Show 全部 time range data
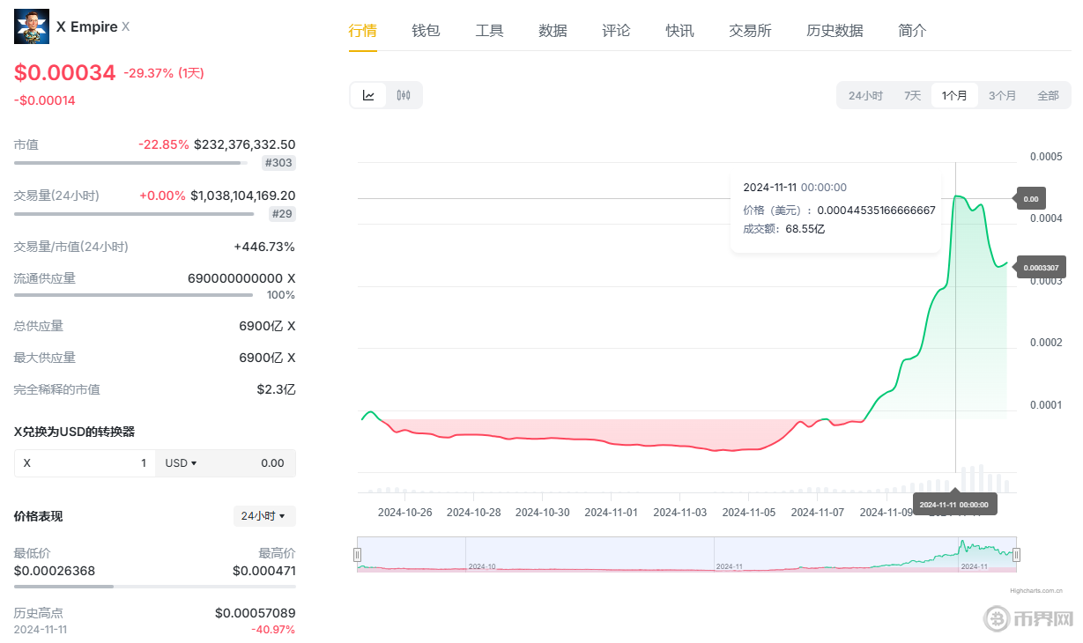Viewport: 1083px width, 643px height. (x=1048, y=95)
